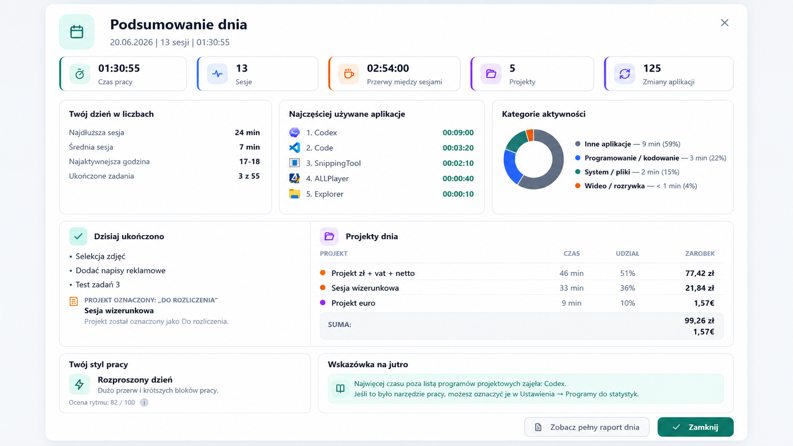Image resolution: width=793 pixels, height=446 pixels.
Task: Click the VS Code app icon
Action: tap(295, 147)
